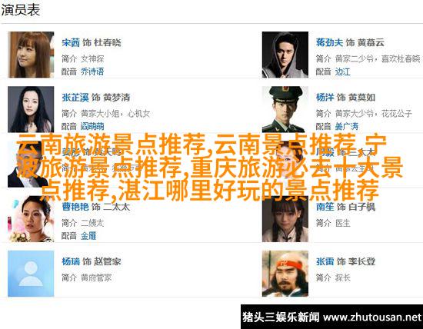The width and height of the screenshot is (423, 329).
Task: Click 张芷溪's portrait thumbnail
Action: [x=31, y=109]
